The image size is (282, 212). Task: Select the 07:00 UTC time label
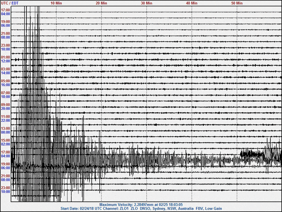click(x=6, y=93)
